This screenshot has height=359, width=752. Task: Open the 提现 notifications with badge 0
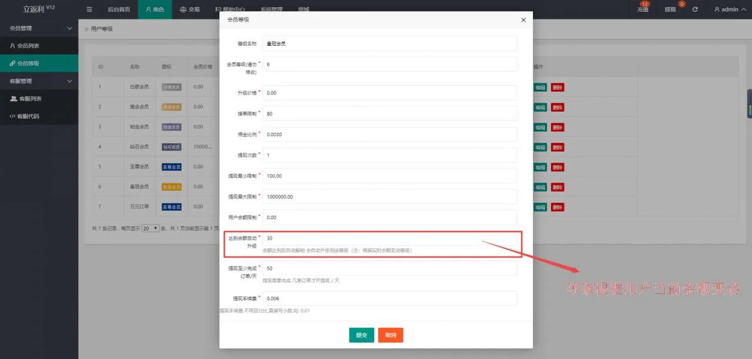tap(670, 9)
